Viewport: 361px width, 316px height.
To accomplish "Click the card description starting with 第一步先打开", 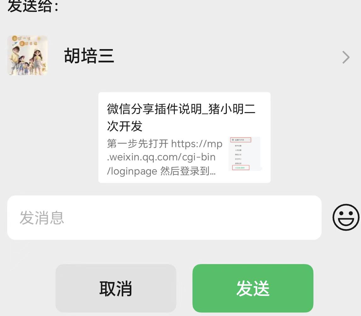I will point(164,157).
